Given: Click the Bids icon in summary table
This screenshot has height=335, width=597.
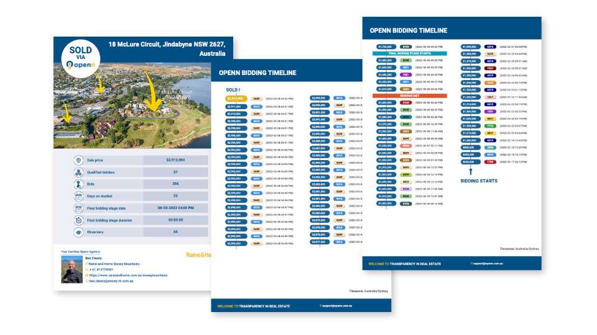Looking at the screenshot, I should coord(78,184).
